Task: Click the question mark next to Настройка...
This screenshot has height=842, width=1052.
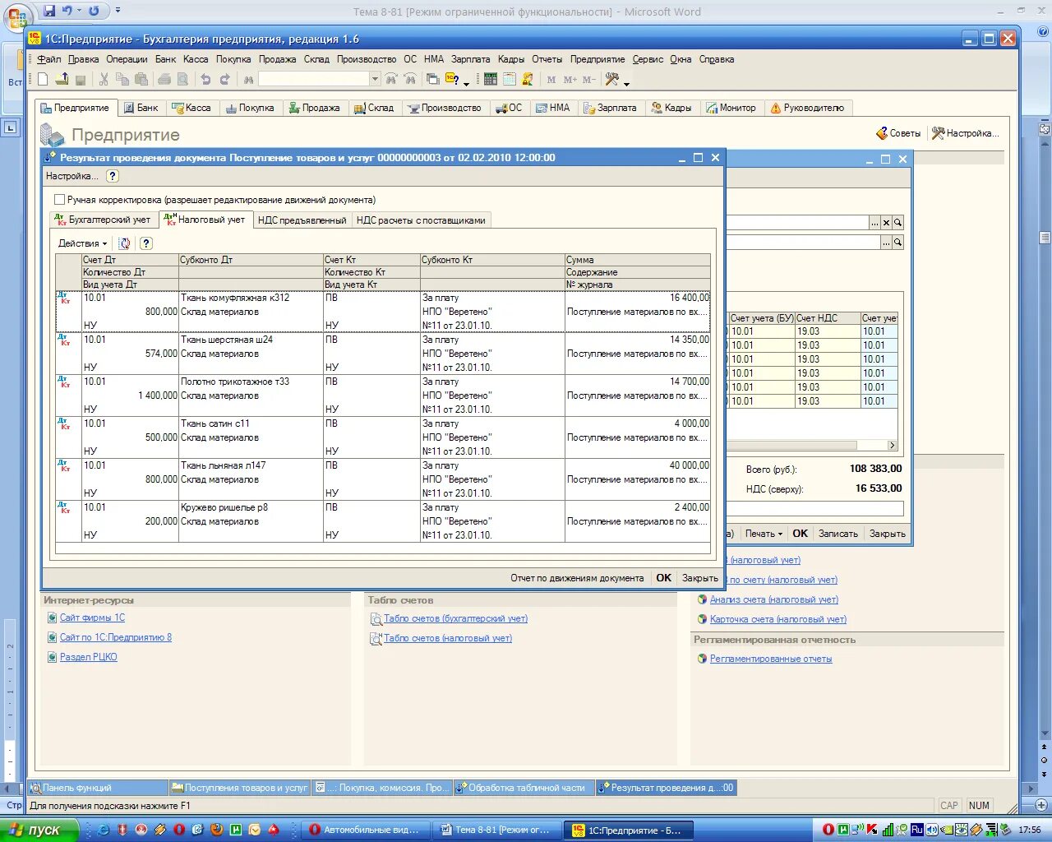Action: 113,176
